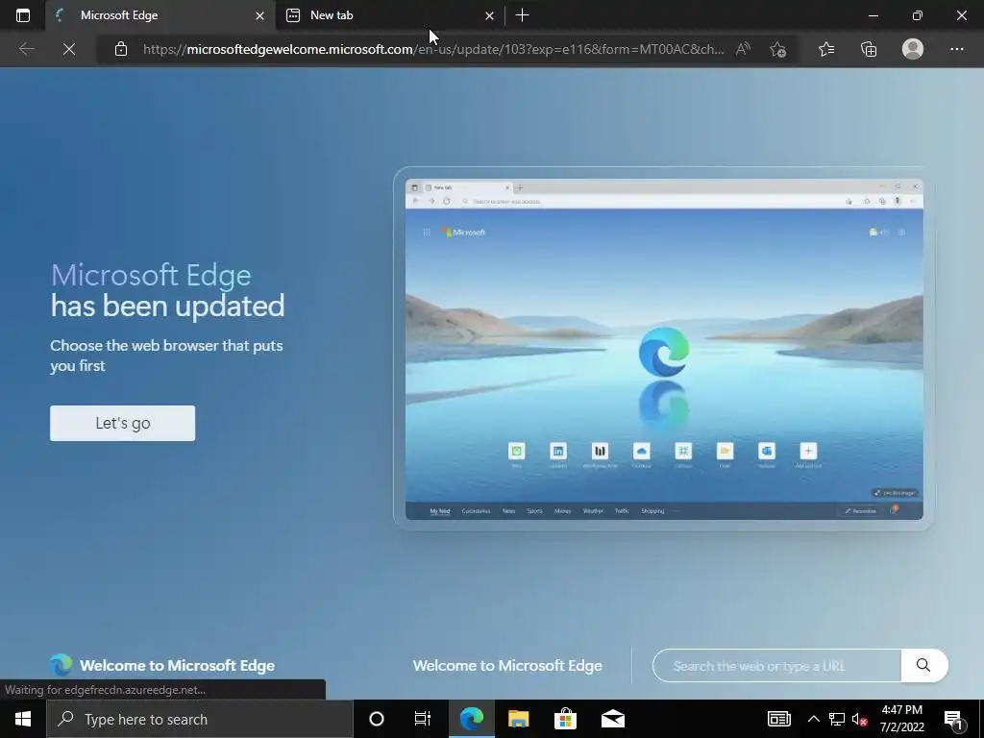
Task: Click 'Choose the web browser' subtitle text
Action: (x=166, y=356)
